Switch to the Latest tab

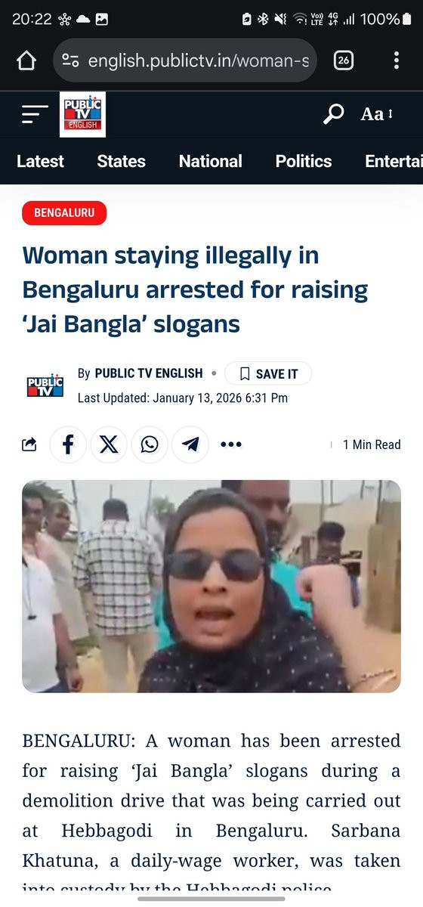pyautogui.click(x=40, y=161)
